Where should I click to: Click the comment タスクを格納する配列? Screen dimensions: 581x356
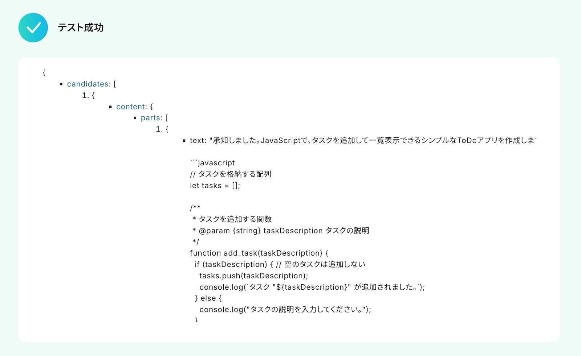[231, 174]
